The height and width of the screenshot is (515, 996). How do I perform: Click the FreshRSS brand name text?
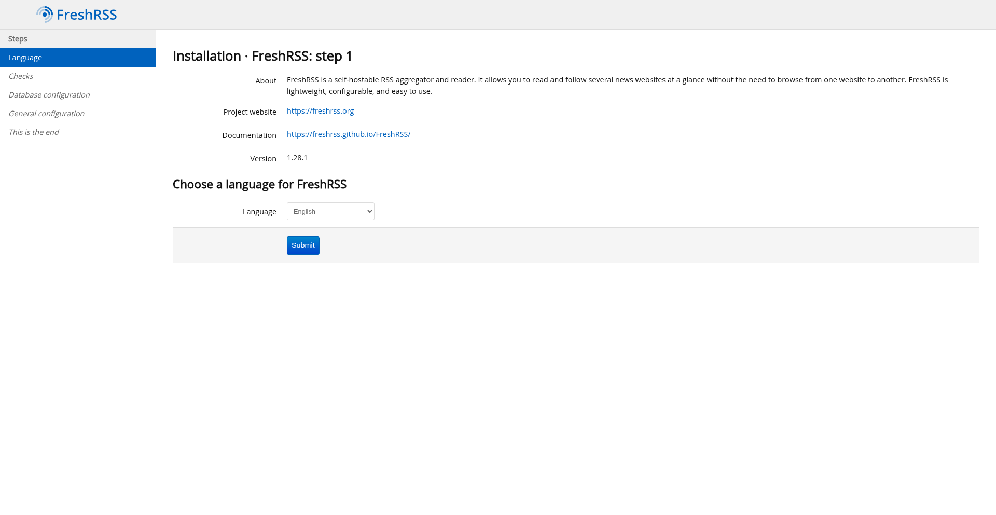[x=87, y=15]
